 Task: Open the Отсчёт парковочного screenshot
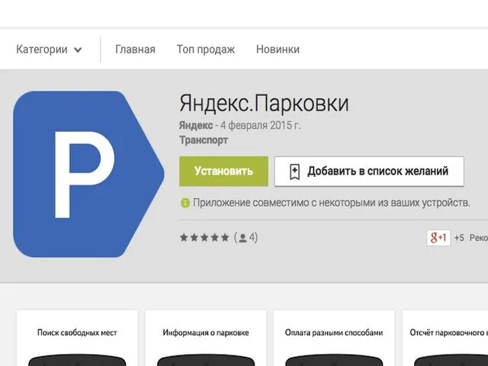445,338
